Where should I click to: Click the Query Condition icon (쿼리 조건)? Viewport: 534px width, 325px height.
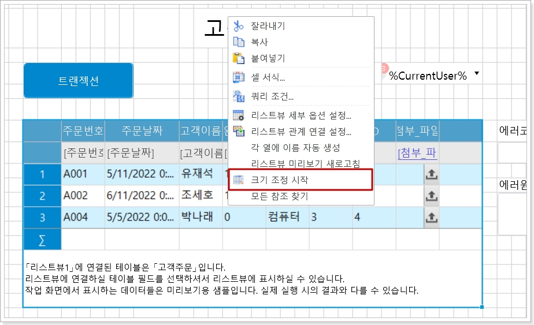(239, 96)
